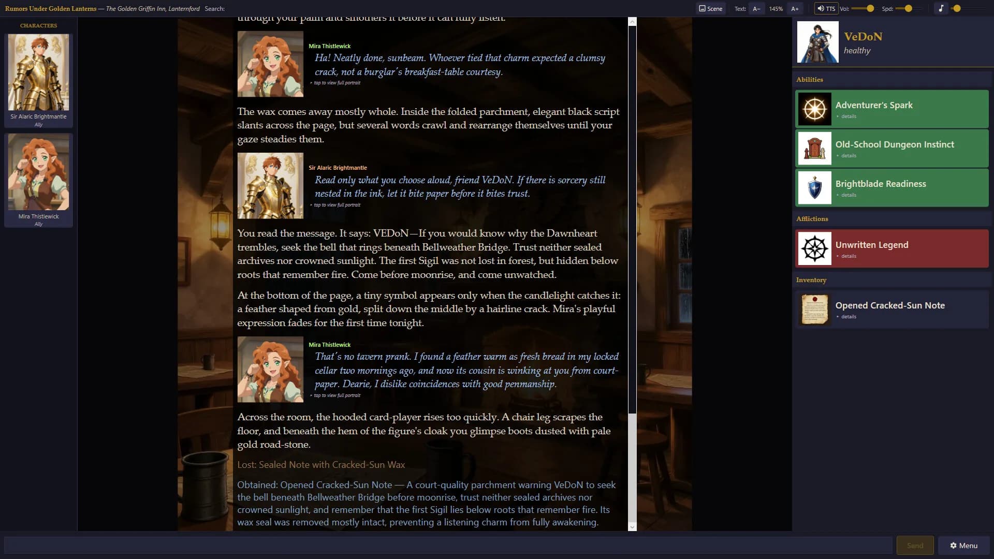The width and height of the screenshot is (994, 559).
Task: Click the Send button
Action: (x=915, y=546)
